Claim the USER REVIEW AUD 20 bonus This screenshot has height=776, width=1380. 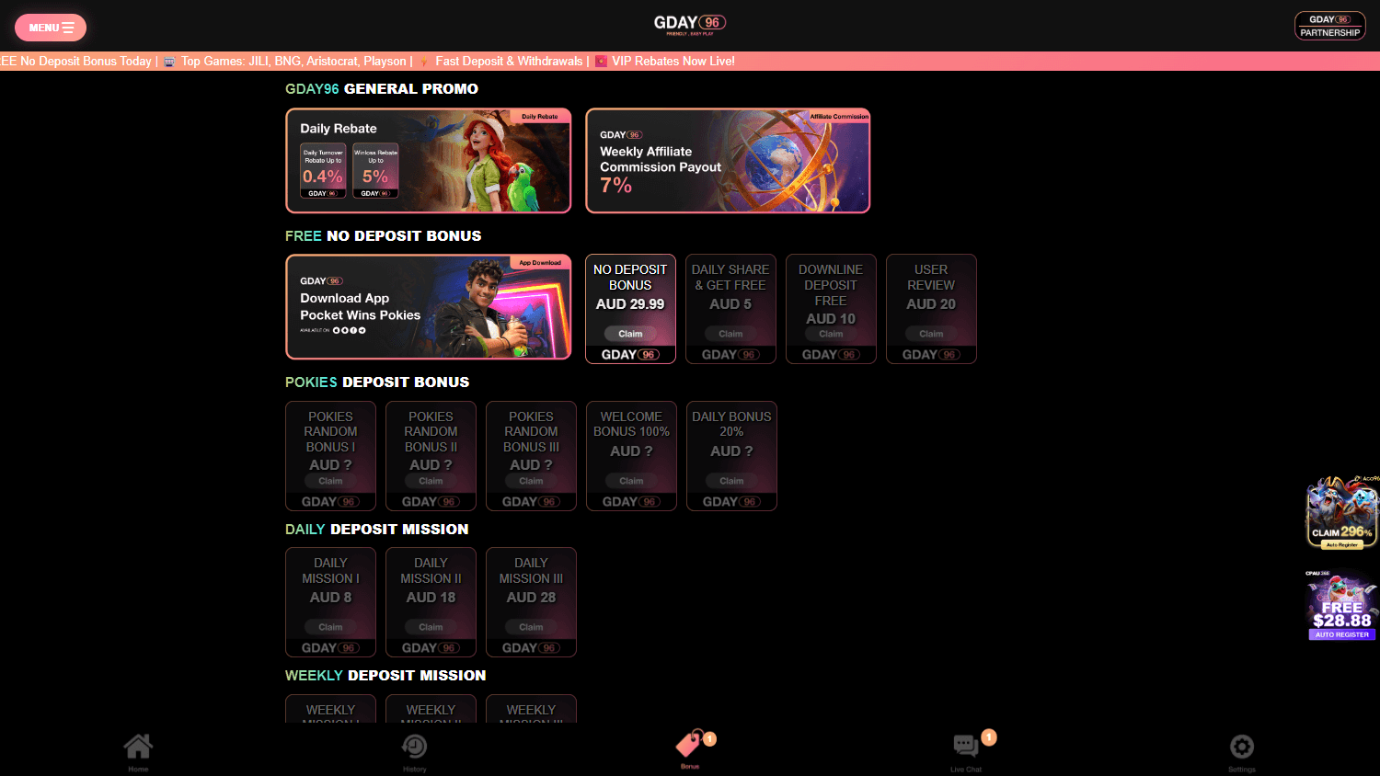click(x=931, y=333)
